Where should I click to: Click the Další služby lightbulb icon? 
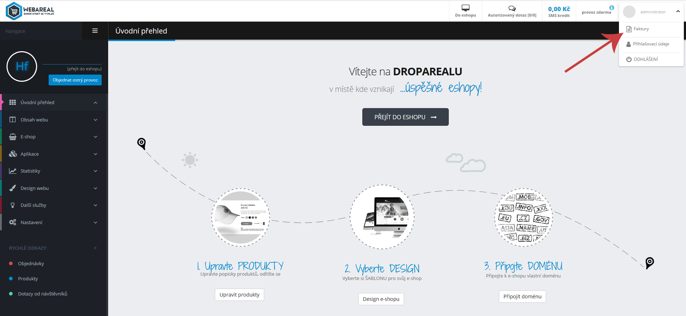[13, 205]
